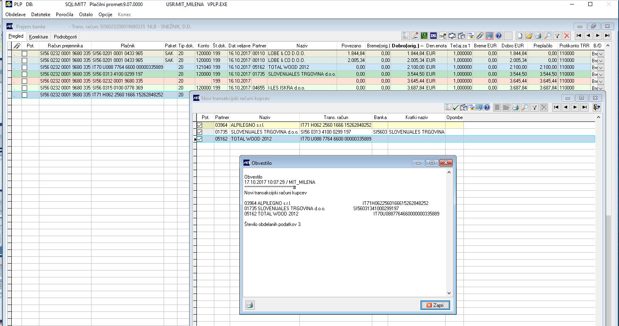This screenshot has width=619, height=326.
Task: Go to next record in Prejem banke toolbar
Action: [x=598, y=36]
